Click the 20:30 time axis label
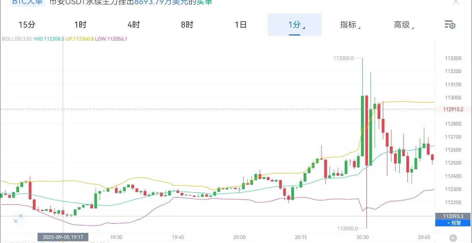Viewport: 472px width, 243px height. pyautogui.click(x=362, y=237)
